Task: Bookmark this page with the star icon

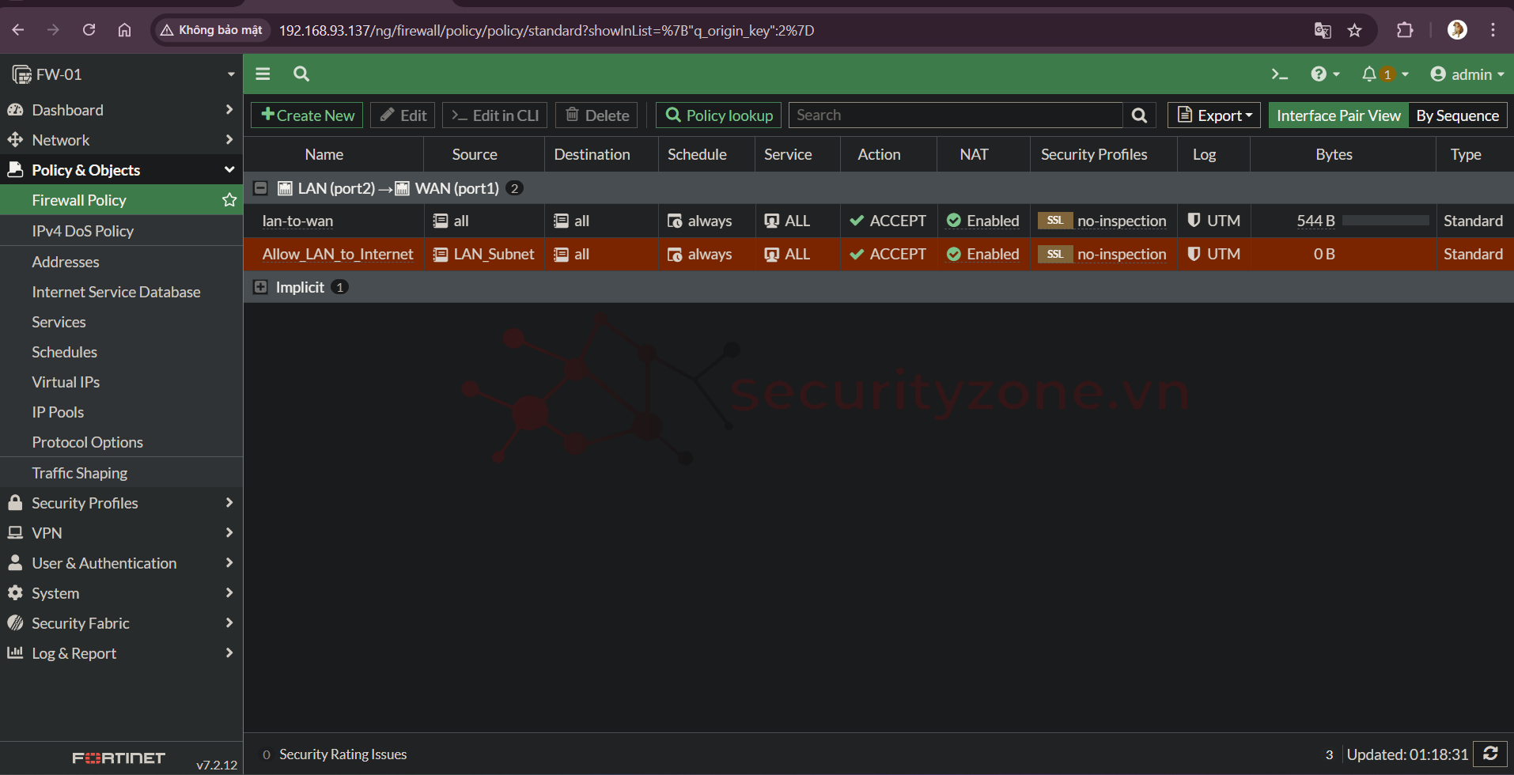Action: [x=1355, y=30]
